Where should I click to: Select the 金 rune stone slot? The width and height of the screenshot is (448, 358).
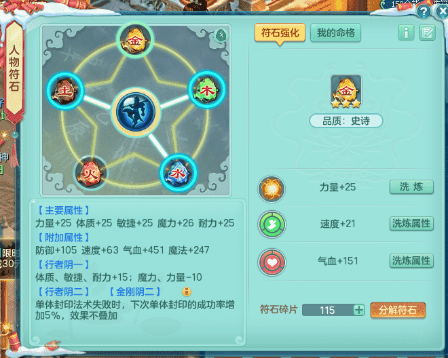pos(135,40)
